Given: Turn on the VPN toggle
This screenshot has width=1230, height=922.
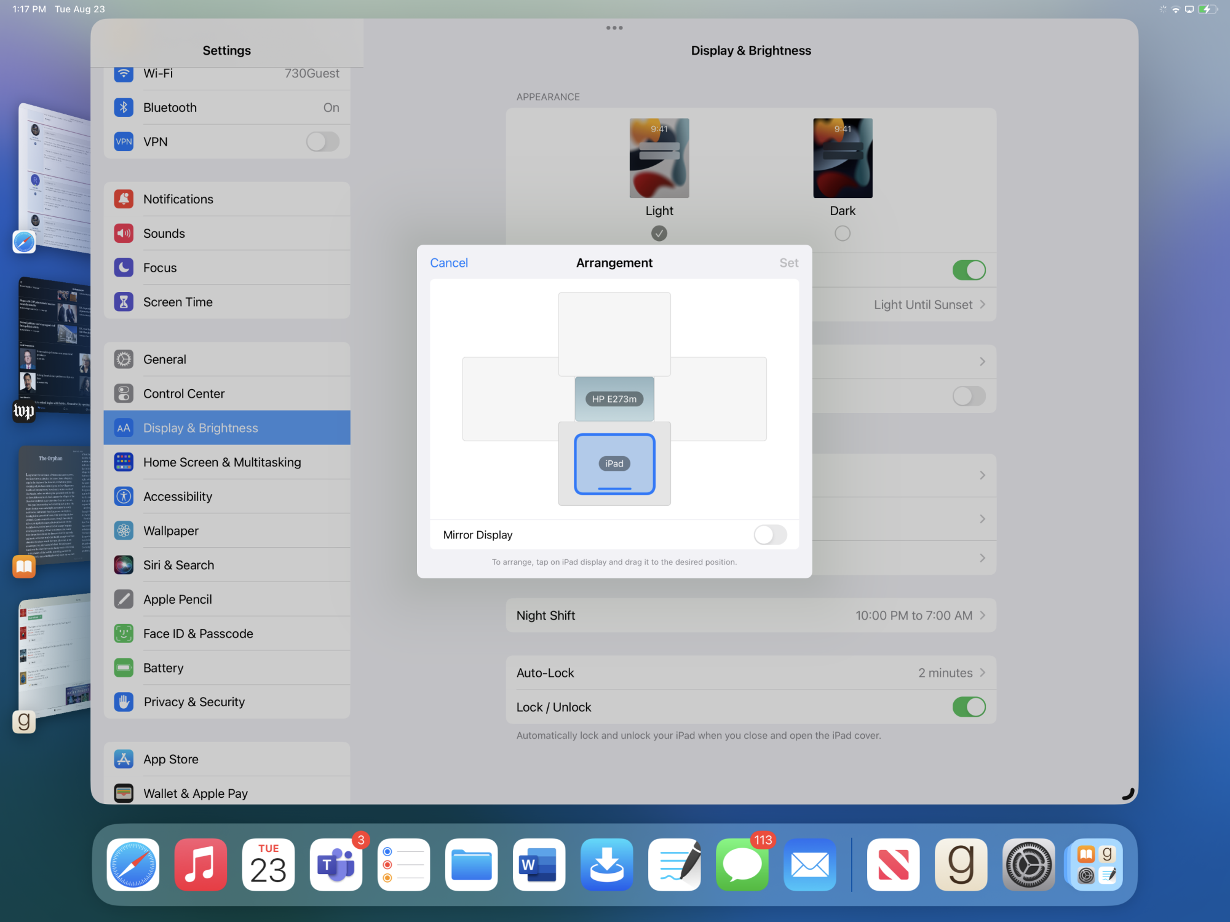Looking at the screenshot, I should [x=322, y=142].
